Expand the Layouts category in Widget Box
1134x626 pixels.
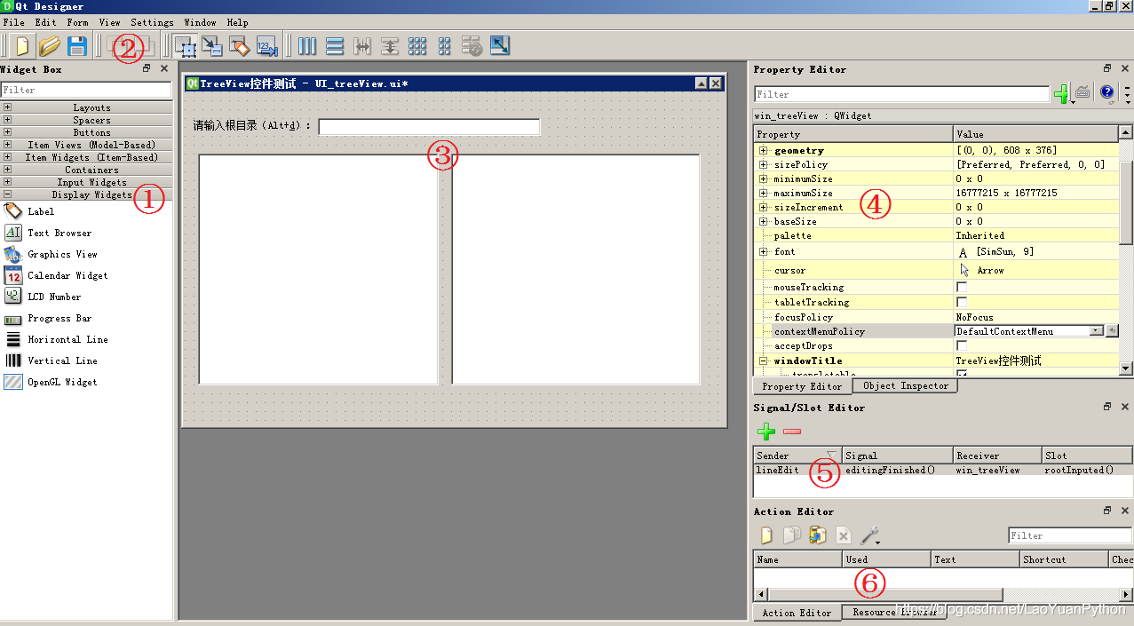(8, 107)
